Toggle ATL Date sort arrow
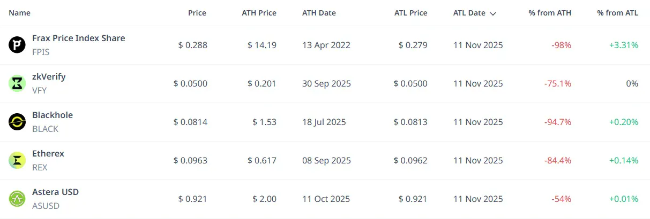The width and height of the screenshot is (650, 219). [x=493, y=13]
